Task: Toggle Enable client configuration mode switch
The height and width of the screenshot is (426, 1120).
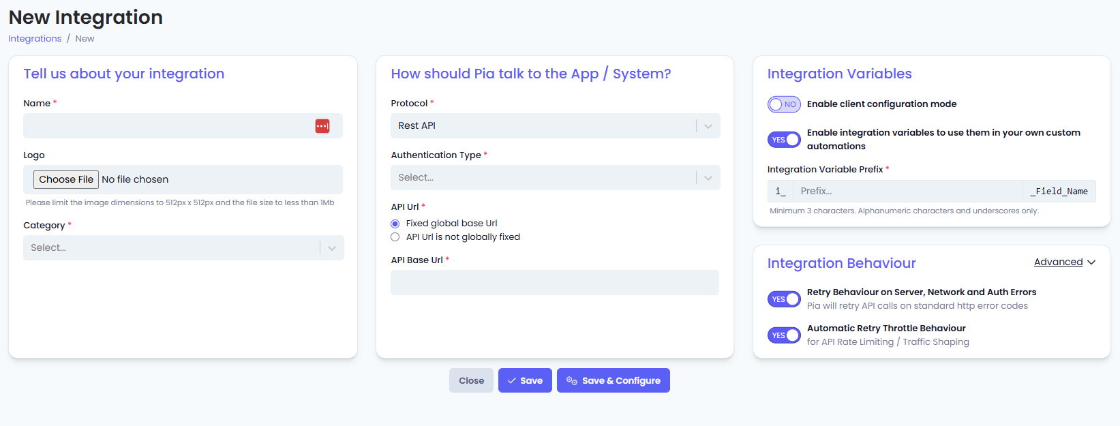Action: click(784, 104)
